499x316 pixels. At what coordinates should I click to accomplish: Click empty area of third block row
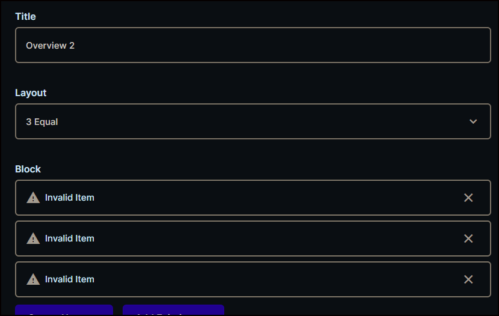pos(278,279)
